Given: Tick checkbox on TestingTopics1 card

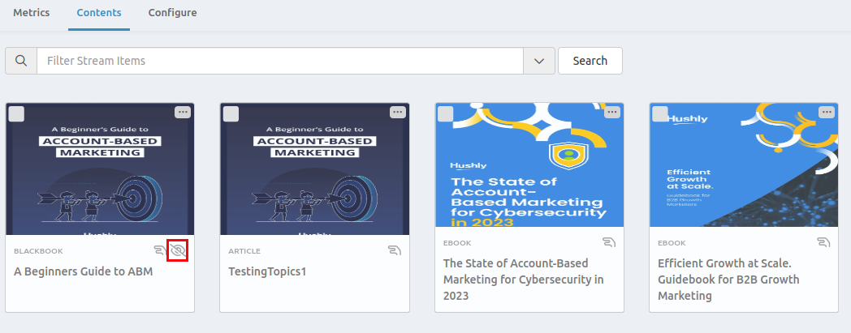Looking at the screenshot, I should [x=231, y=114].
